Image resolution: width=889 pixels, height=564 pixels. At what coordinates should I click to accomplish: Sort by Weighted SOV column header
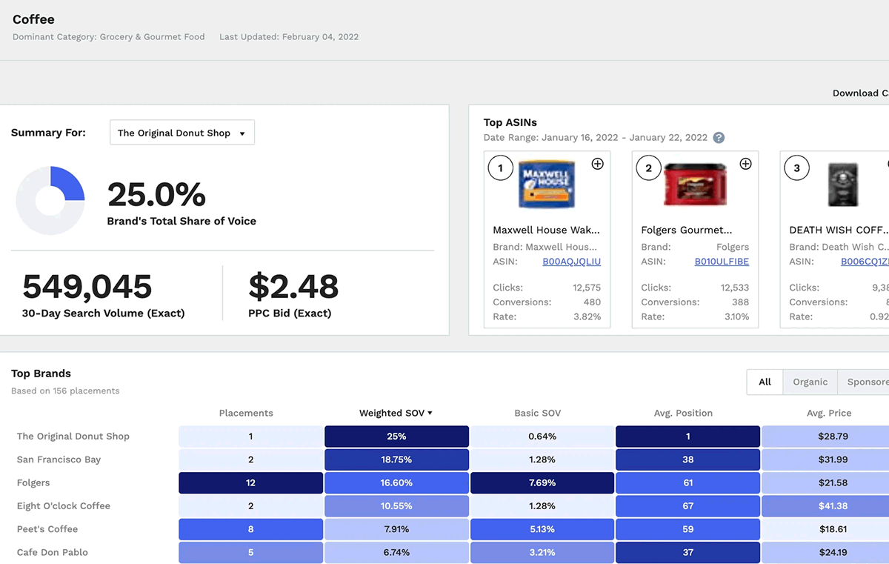[396, 413]
